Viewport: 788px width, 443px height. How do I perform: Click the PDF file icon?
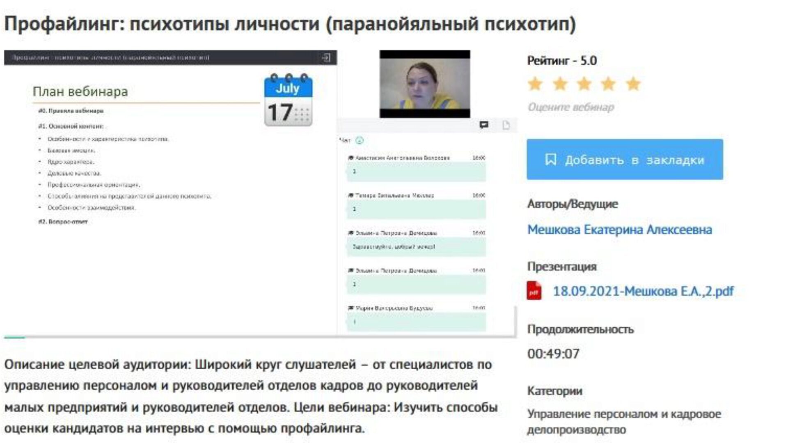click(x=534, y=291)
